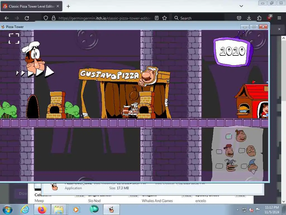Open the taskbar clock showing 11:12 PM

(x=272, y=210)
